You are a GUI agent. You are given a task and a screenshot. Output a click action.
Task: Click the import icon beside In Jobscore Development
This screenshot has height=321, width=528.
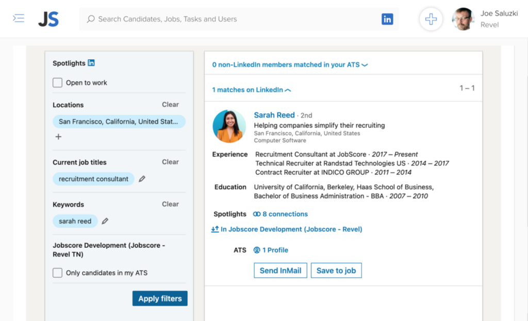coord(215,229)
